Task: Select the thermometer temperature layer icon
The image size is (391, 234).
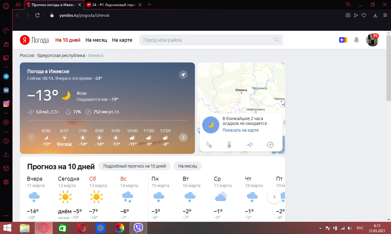Action: [229, 145]
